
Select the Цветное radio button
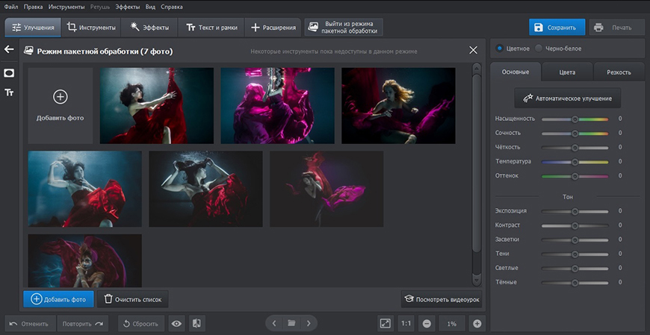(500, 48)
